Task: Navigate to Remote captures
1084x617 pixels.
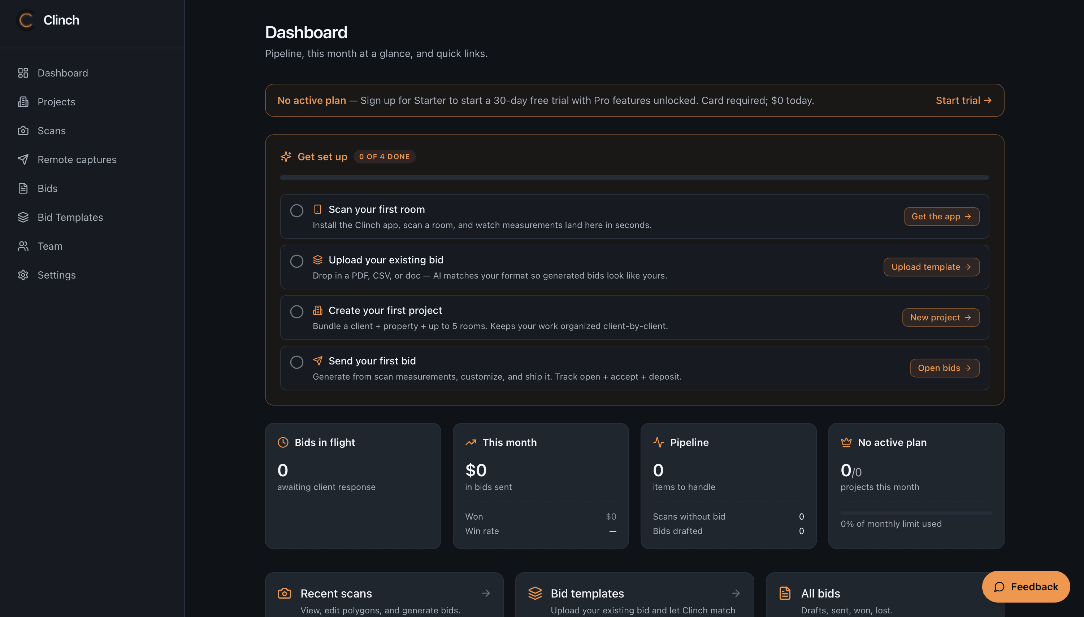Action: [92, 159]
